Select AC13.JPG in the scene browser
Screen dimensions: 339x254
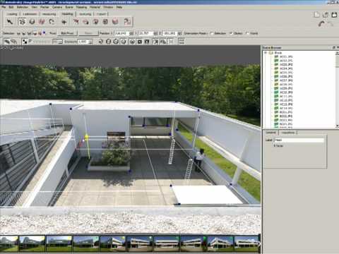pyautogui.click(x=286, y=104)
